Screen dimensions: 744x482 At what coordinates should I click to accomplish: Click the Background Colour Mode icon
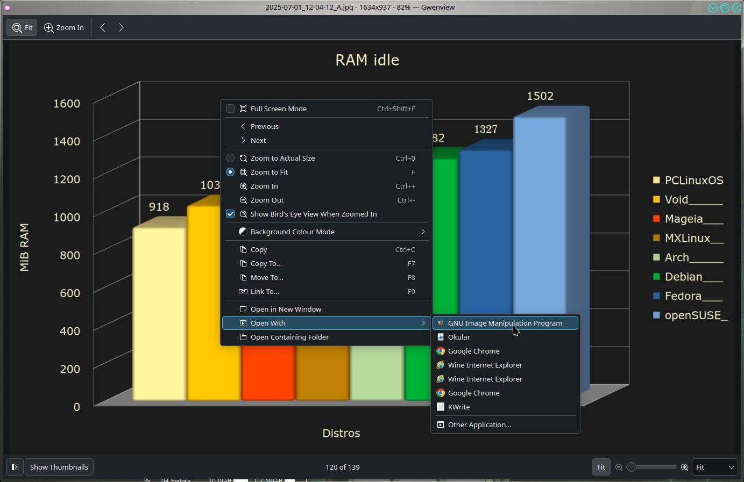[243, 232]
